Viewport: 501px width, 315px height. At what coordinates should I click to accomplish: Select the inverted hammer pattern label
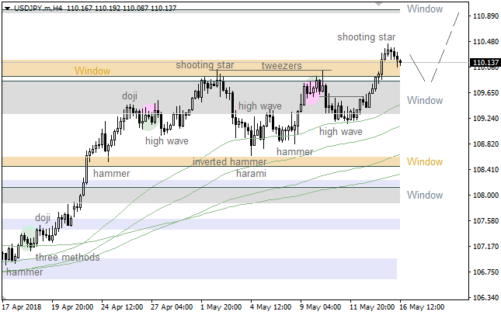pyautogui.click(x=229, y=162)
